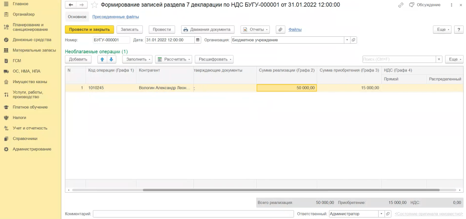Open calendar picker for Дата field
Viewport: 466px width, 219px height.
[198, 40]
